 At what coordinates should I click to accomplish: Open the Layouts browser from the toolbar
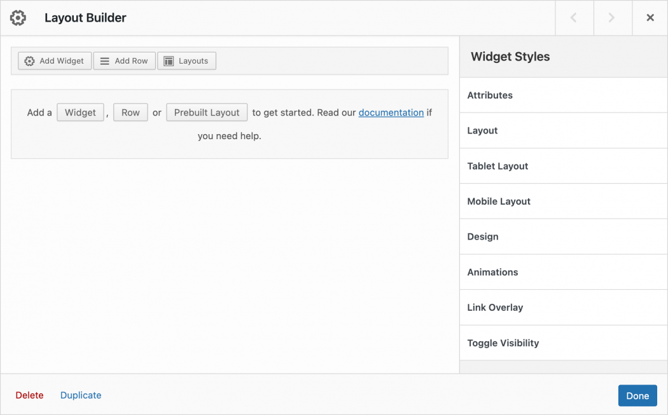click(x=186, y=60)
